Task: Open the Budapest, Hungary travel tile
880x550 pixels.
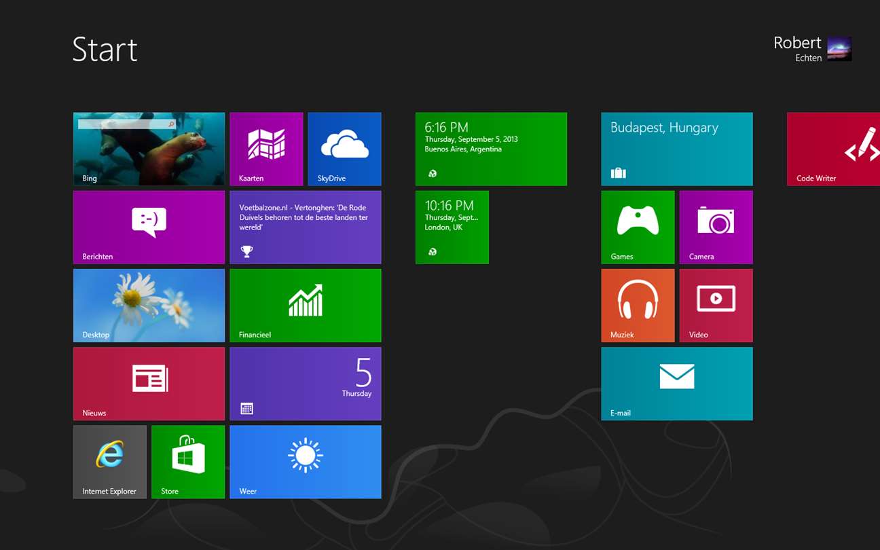Action: click(677, 149)
